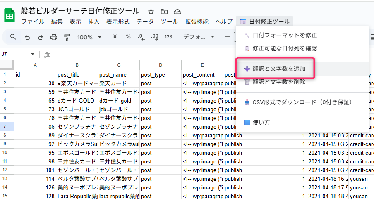Click cell containing Lara Republic葉酸

pyautogui.click(x=77, y=196)
